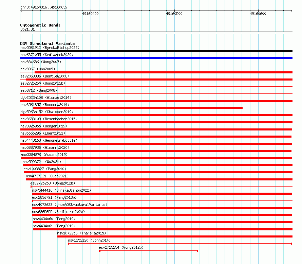Click the chr3:49160316..49160639 region label
The height and width of the screenshot is (264, 302).
[x=44, y=7]
